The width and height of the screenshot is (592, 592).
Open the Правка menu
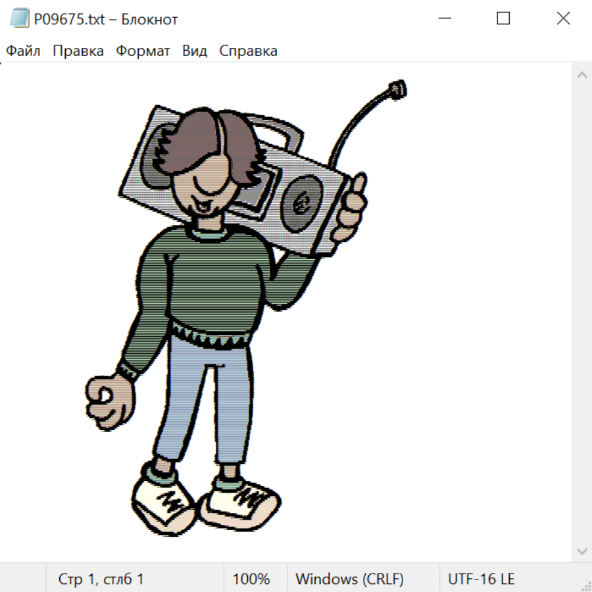(78, 51)
